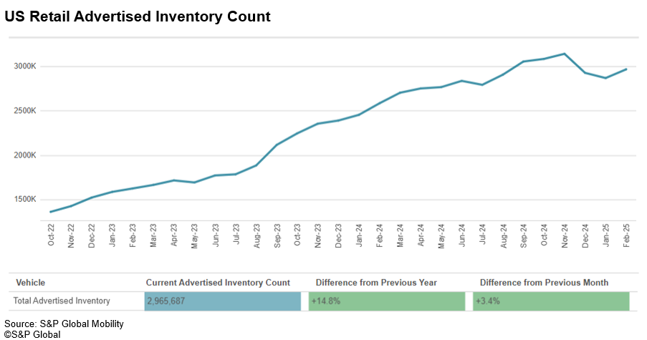This screenshot has height=340, width=647.
Task: Click the line peak at November 2024
Action: pos(565,54)
